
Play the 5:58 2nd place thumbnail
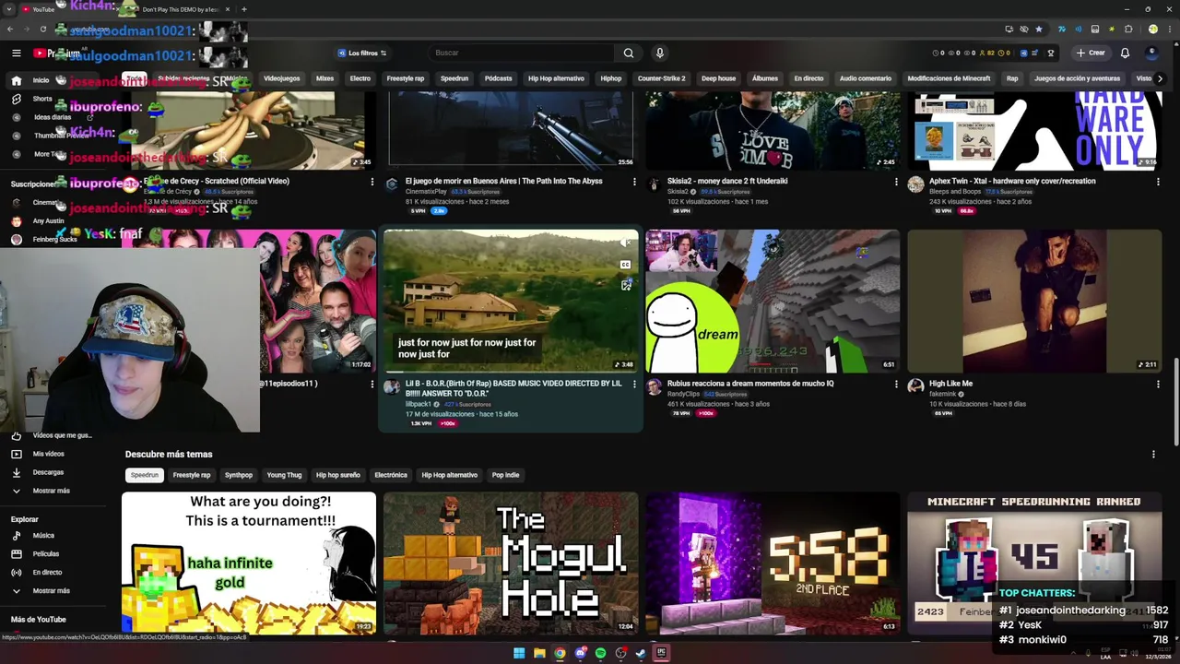tap(773, 563)
